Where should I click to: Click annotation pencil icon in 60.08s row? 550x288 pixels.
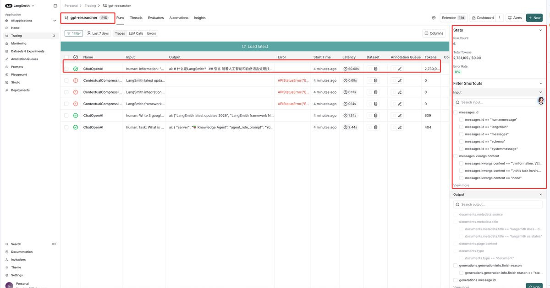(x=400, y=69)
